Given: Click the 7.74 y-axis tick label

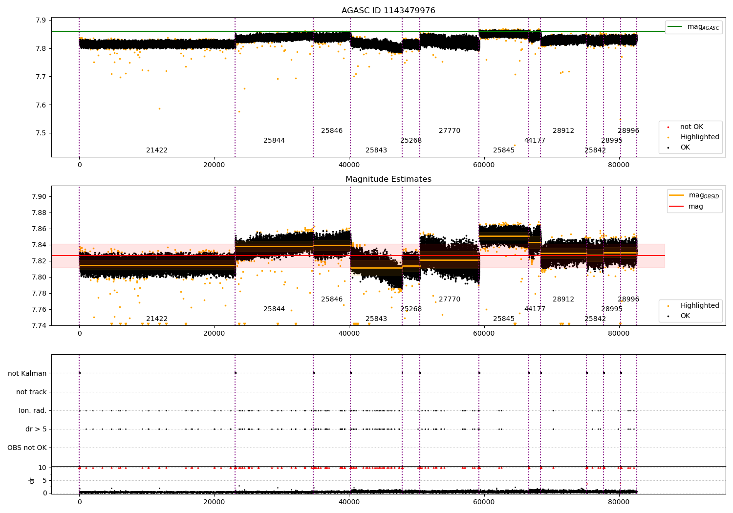Looking at the screenshot, I should pos(39,326).
